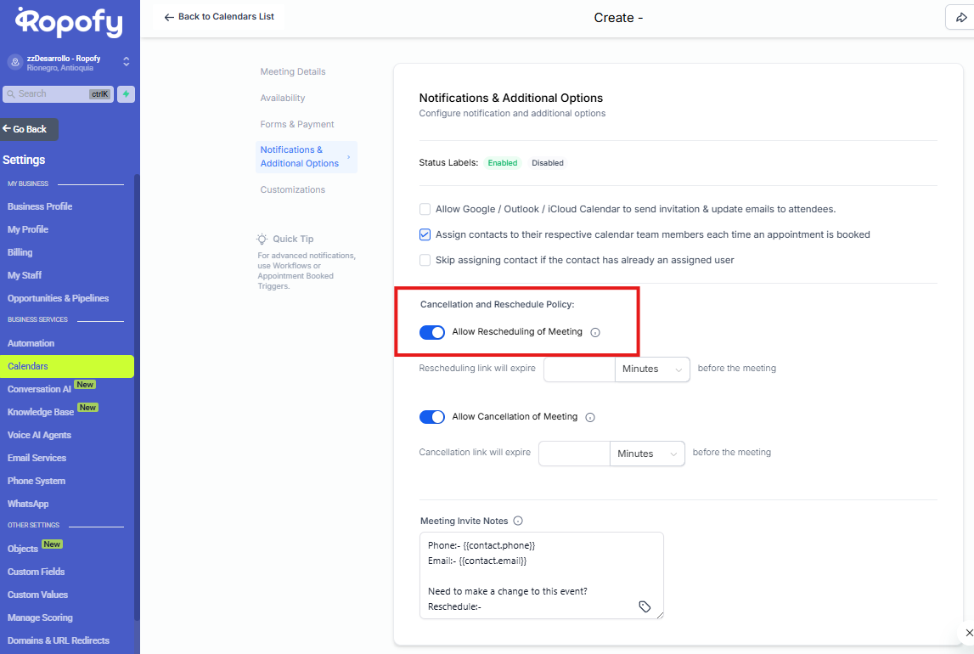This screenshot has height=654, width=974.
Task: Click info icon beside Allow Rescheduling of Meeting
Action: pos(595,333)
